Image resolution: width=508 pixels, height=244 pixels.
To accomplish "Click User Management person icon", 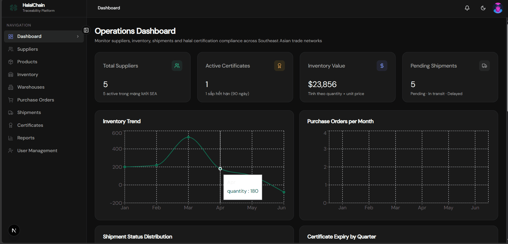I will (x=11, y=151).
